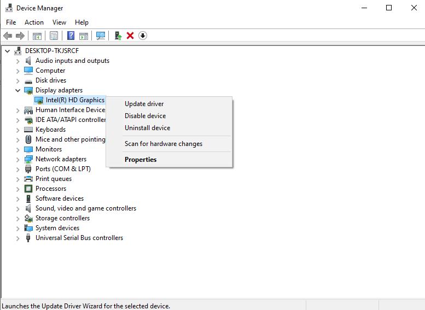Expand Universal Serial Bus controllers chevron
Image resolution: width=425 pixels, height=310 pixels.
(18, 238)
